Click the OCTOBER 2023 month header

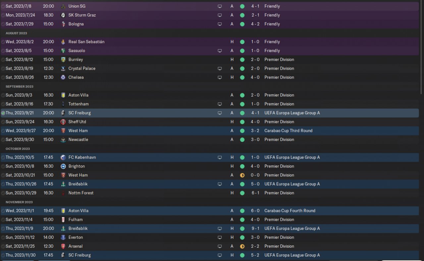tap(18, 149)
